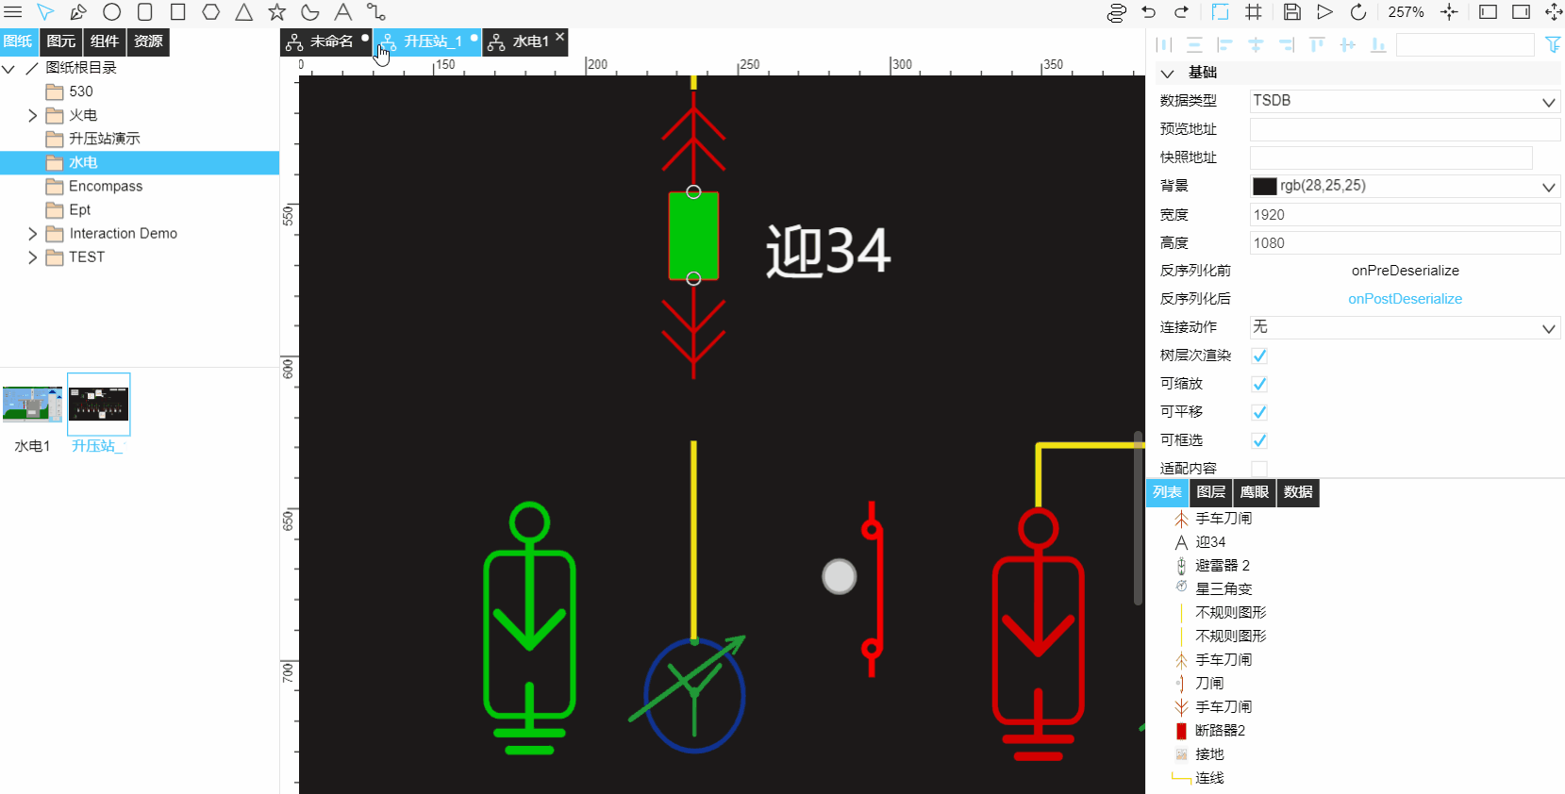Viewport: 1565px width, 794px height.
Task: Align selected items to horizontal center
Action: tap(1256, 44)
